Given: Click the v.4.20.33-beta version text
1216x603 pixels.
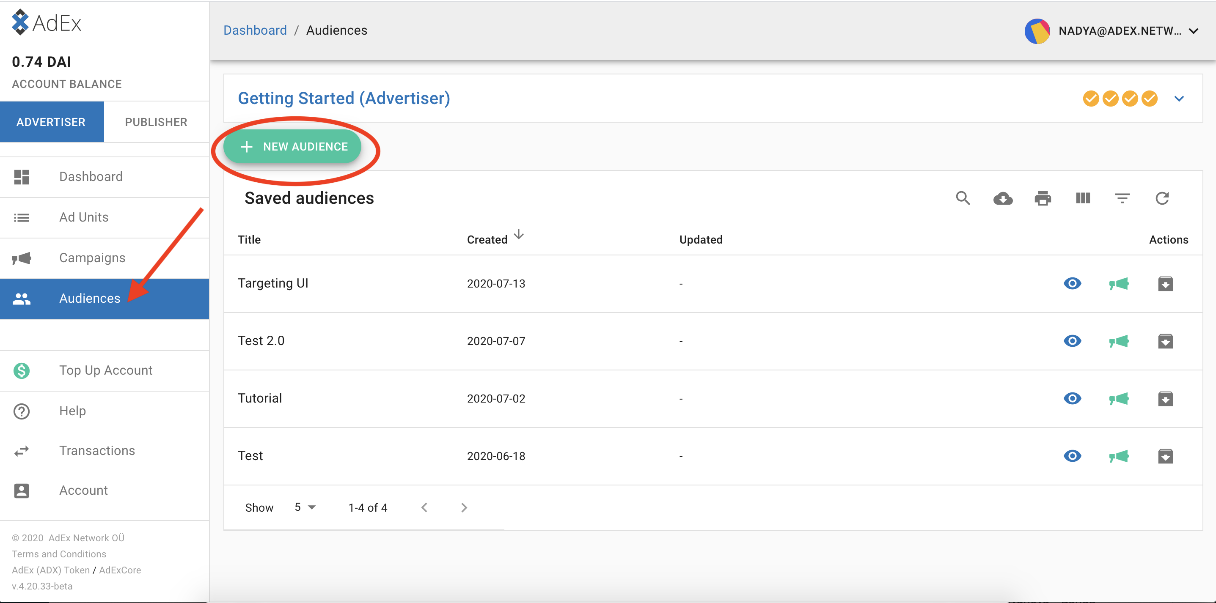Looking at the screenshot, I should pyautogui.click(x=42, y=586).
